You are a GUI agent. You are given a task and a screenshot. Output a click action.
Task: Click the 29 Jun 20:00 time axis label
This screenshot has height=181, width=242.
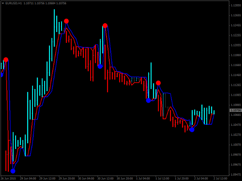pos(67,179)
